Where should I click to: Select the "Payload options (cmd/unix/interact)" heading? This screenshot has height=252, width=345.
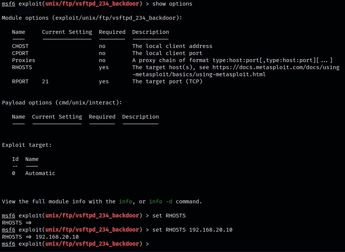pyautogui.click(x=62, y=103)
